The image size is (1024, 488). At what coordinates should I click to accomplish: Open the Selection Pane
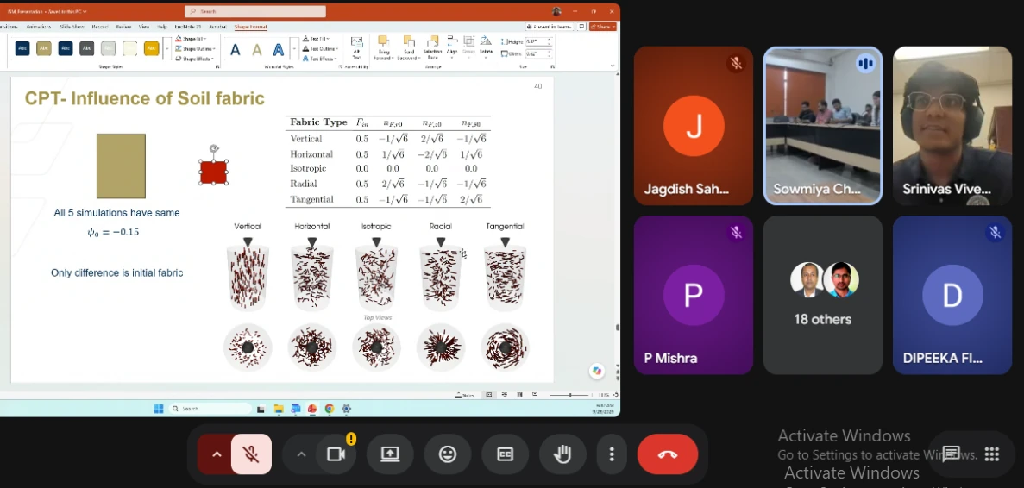coord(432,48)
